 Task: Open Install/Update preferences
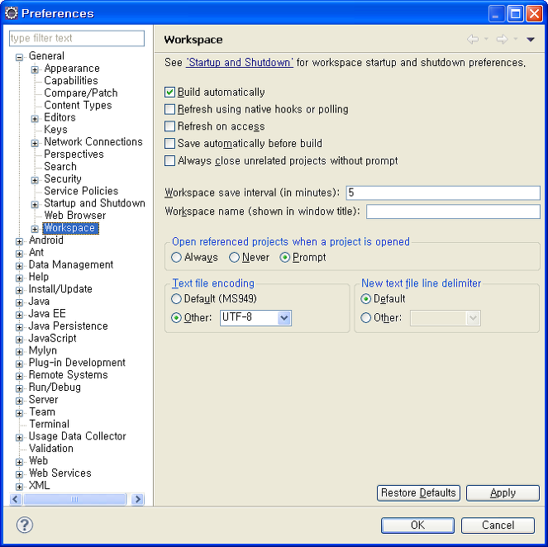click(x=60, y=289)
